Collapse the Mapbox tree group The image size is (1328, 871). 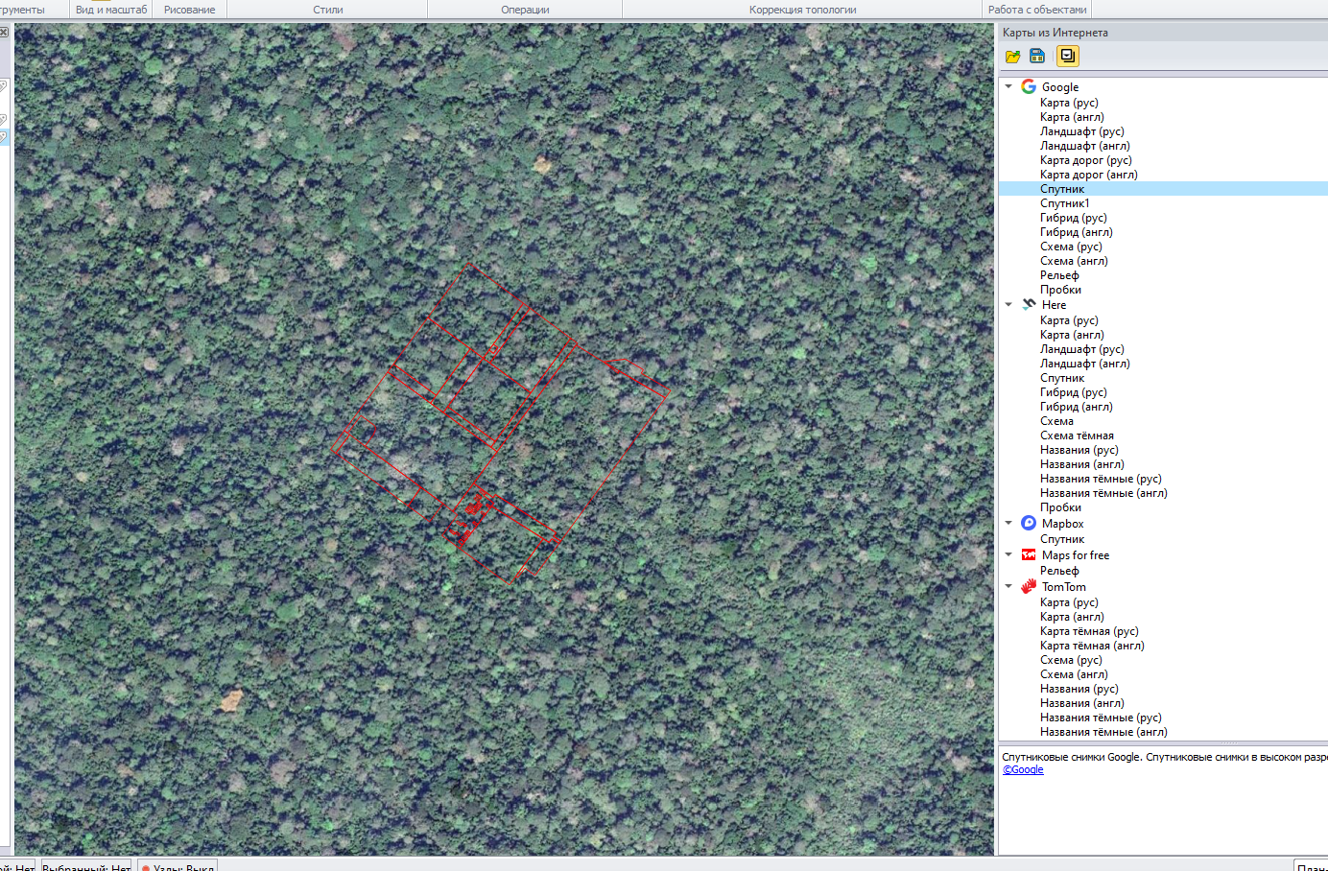pos(1008,523)
